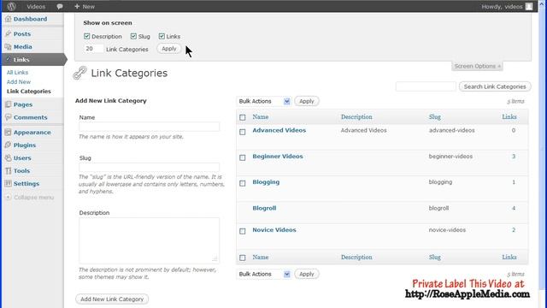
Task: Open the top Bulk Actions dropdown
Action: click(264, 101)
